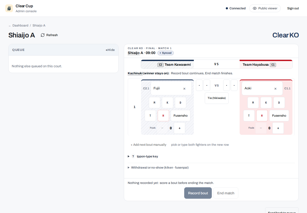Score T (tsuki) for Aoki

(x=249, y=116)
